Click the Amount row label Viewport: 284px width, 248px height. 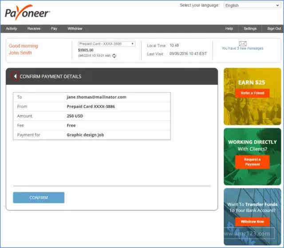tap(24, 116)
